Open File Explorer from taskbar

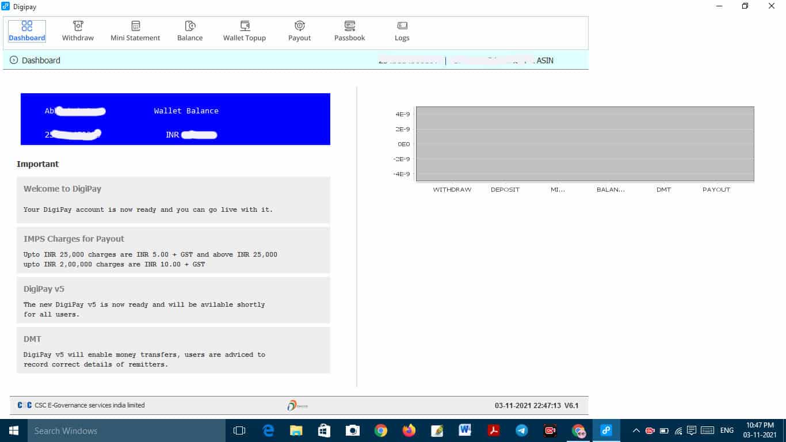296,430
